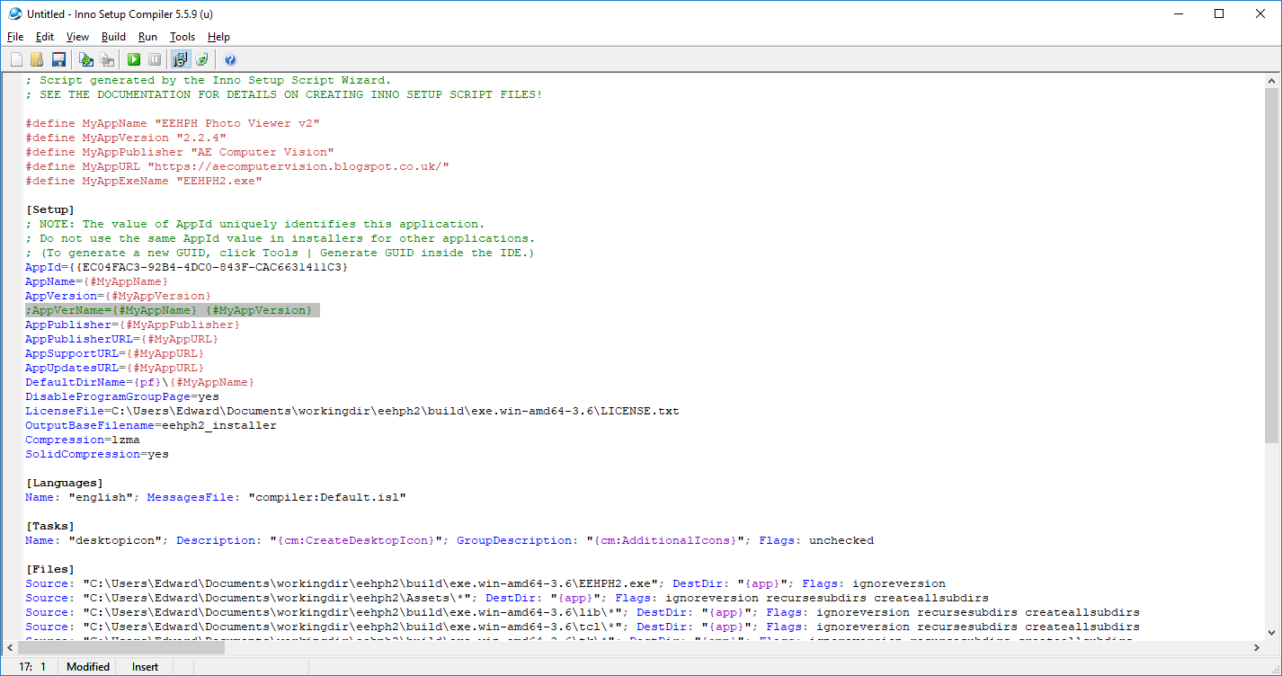Click the line number indicator showing 17:1
Image resolution: width=1282 pixels, height=676 pixels.
(x=31, y=666)
